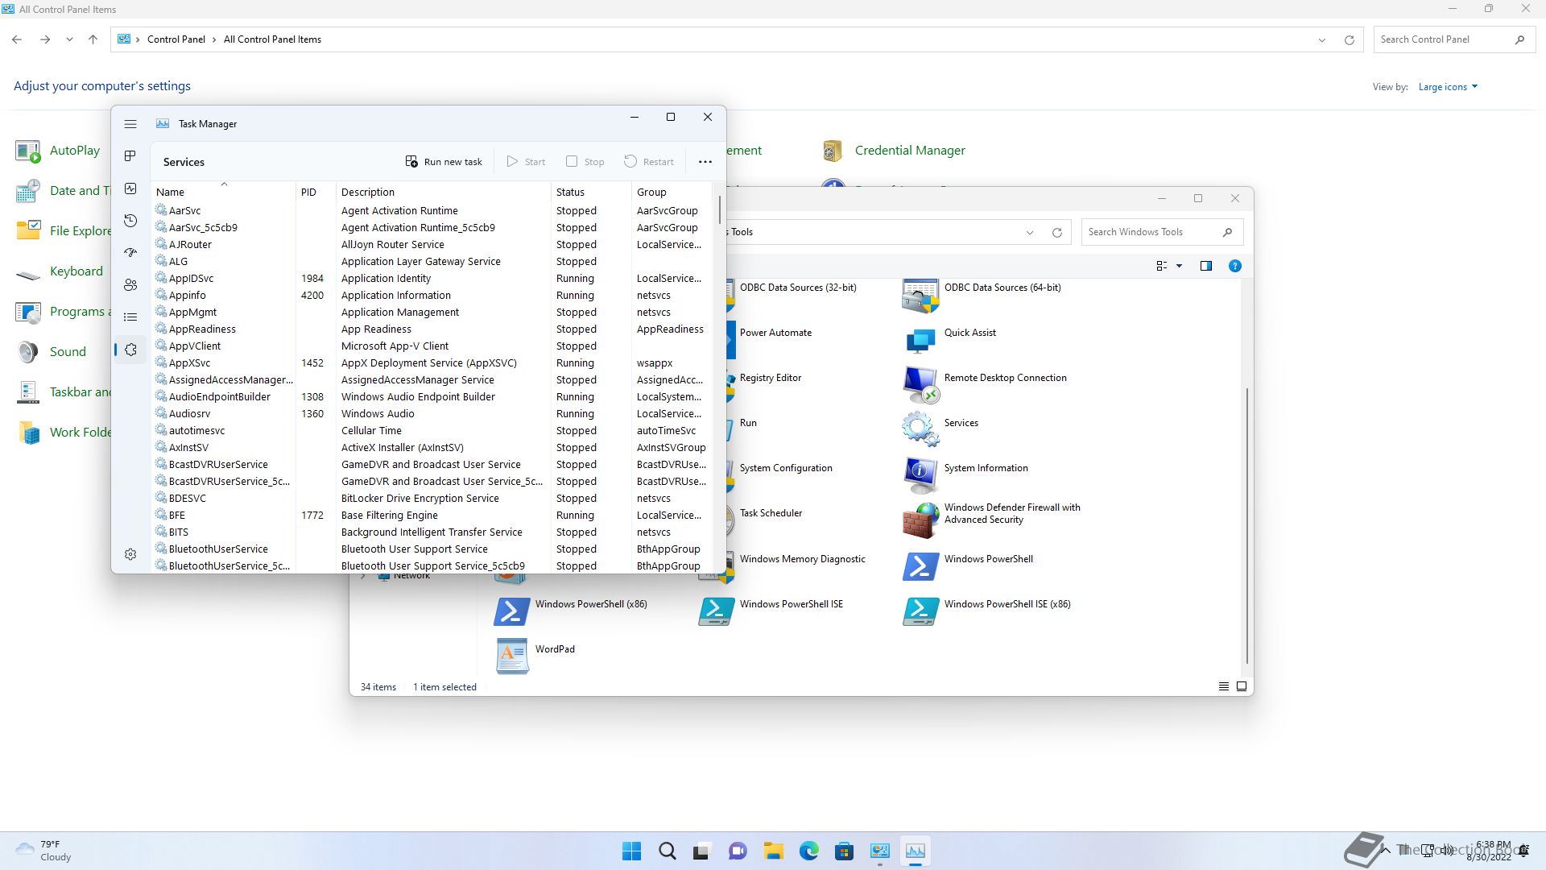Select System Configuration in Windows Tools

click(x=786, y=468)
